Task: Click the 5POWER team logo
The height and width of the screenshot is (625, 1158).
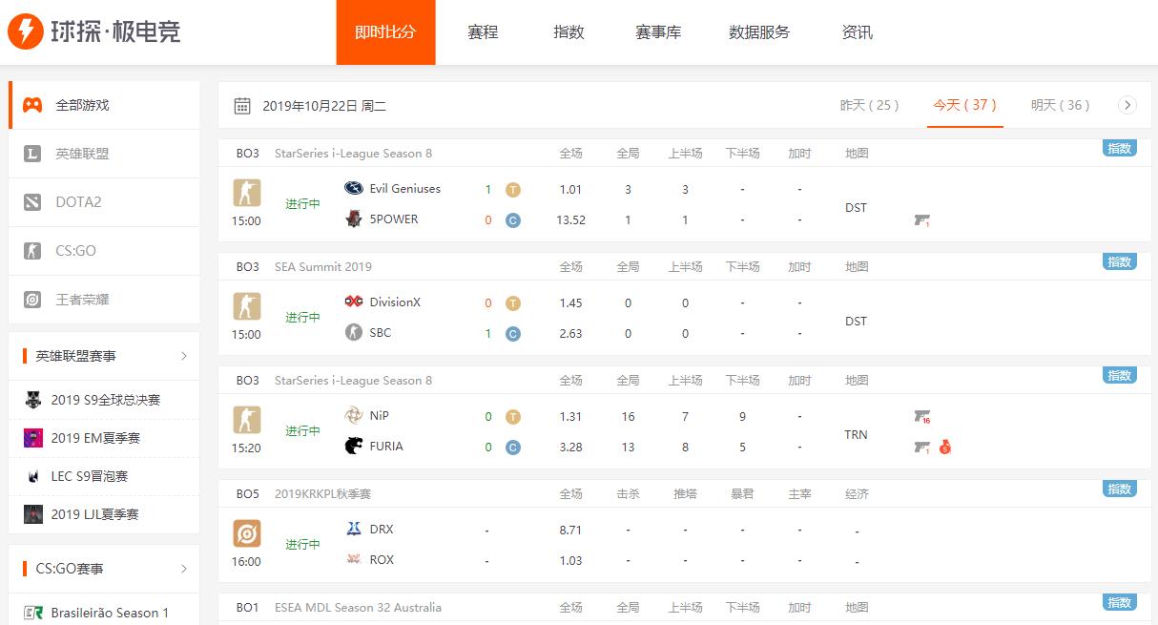Action: click(x=354, y=219)
